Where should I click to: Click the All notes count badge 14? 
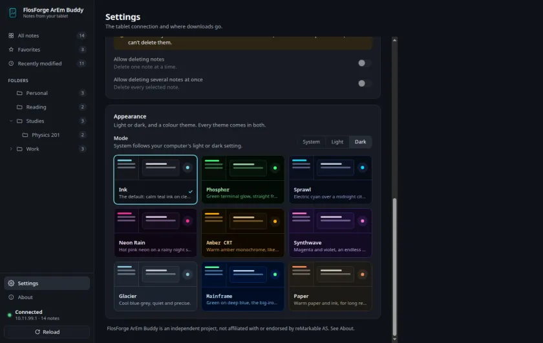pyautogui.click(x=81, y=36)
